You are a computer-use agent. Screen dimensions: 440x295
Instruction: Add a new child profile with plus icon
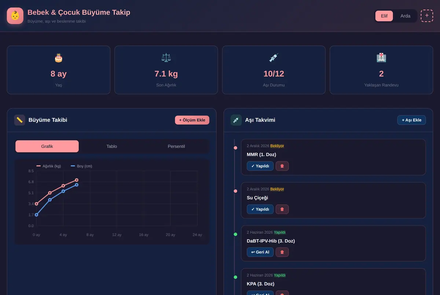[427, 16]
